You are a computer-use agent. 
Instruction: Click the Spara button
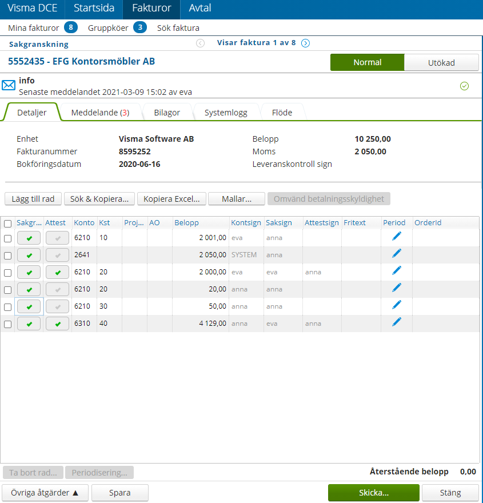pyautogui.click(x=119, y=492)
